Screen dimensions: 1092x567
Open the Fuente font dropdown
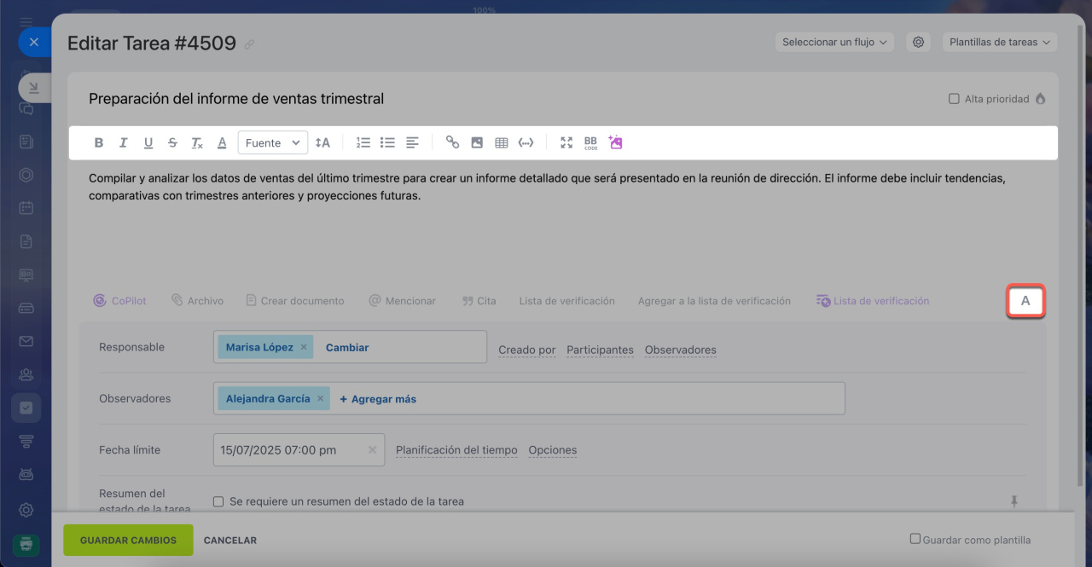(273, 143)
